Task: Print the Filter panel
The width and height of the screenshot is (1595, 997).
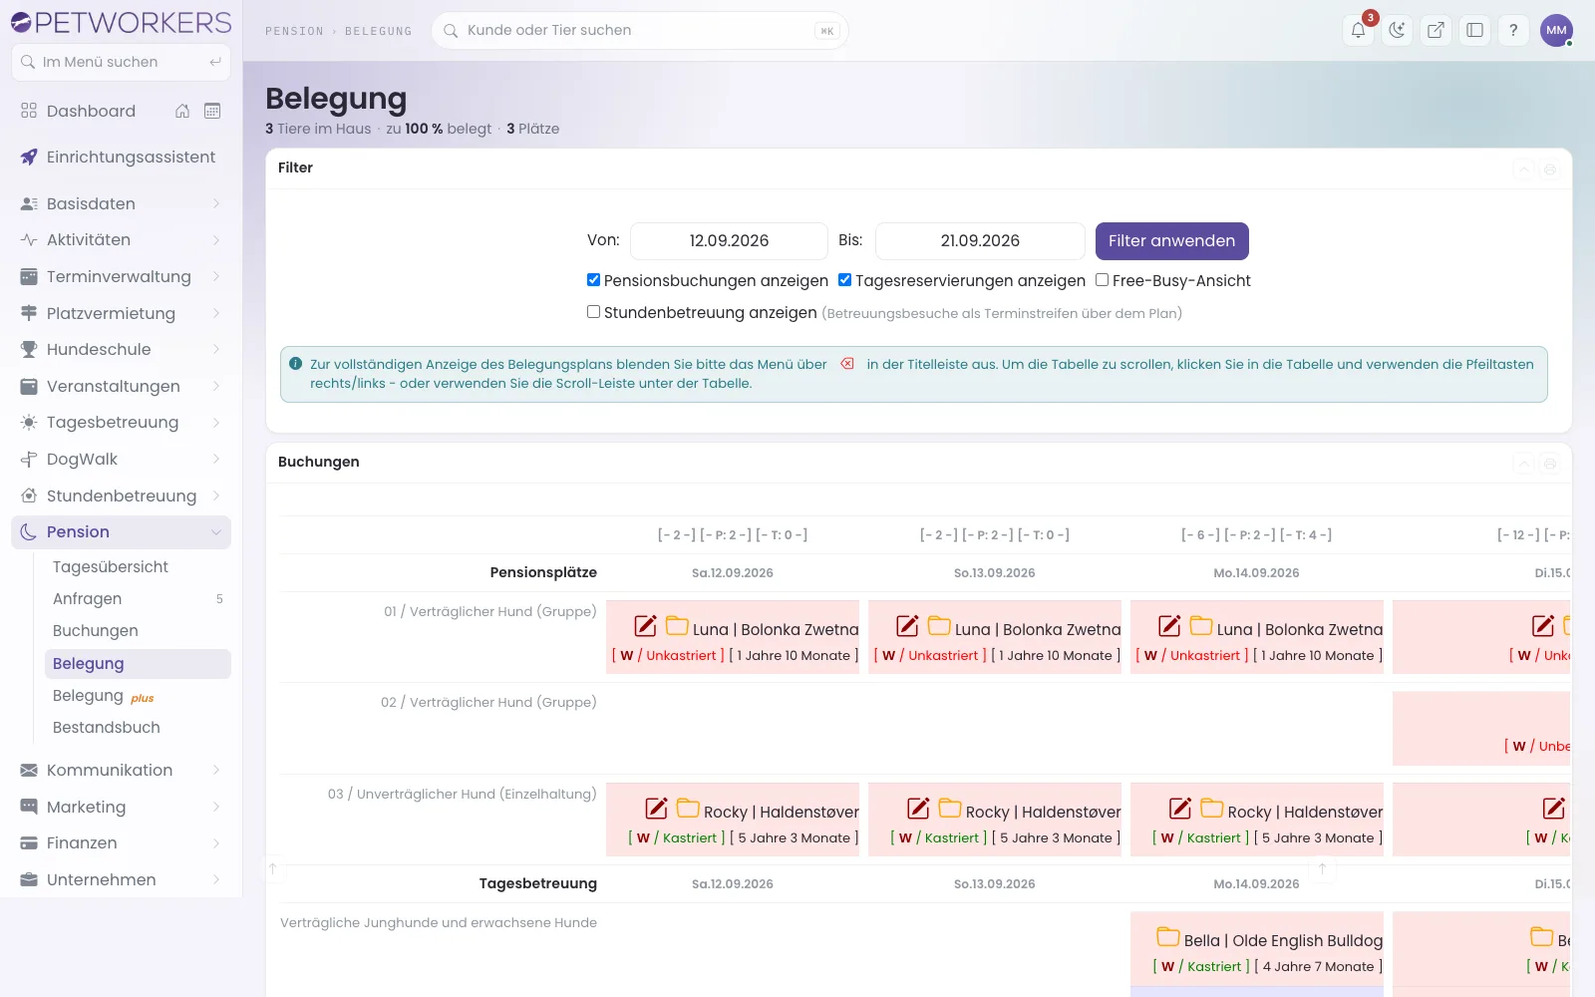Action: (x=1550, y=168)
